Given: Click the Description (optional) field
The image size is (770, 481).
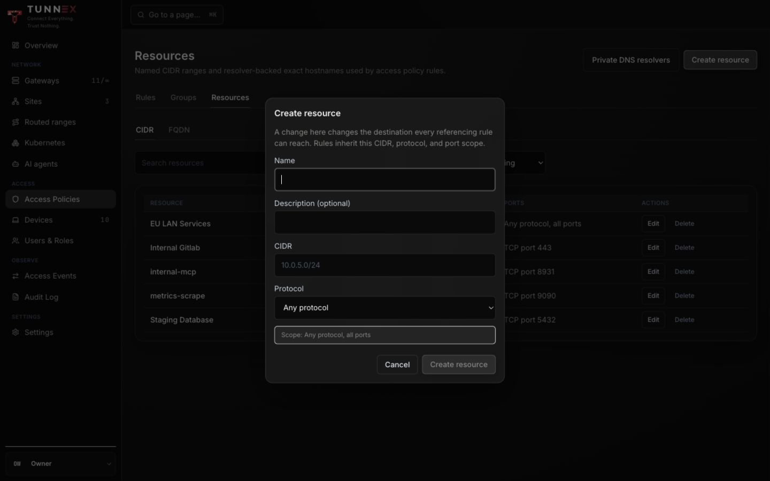Looking at the screenshot, I should pos(384,222).
